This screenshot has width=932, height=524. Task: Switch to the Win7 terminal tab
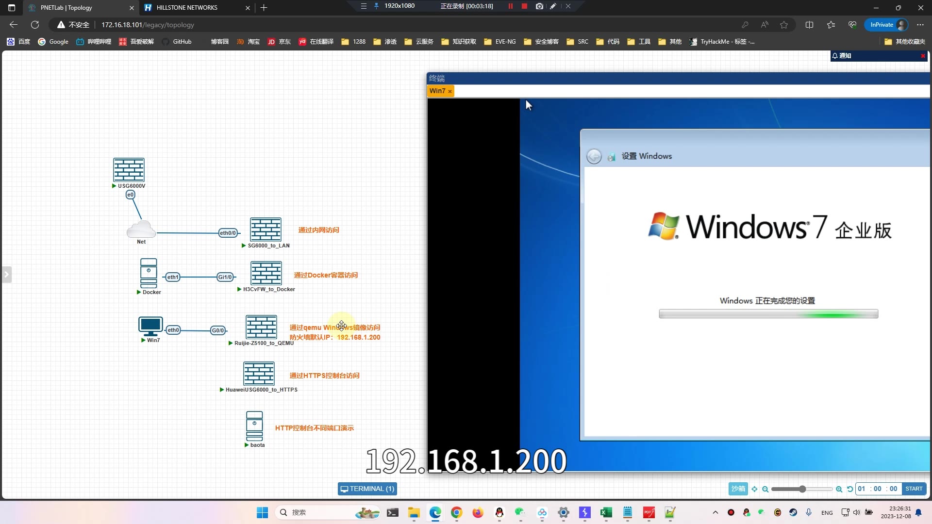tap(437, 91)
